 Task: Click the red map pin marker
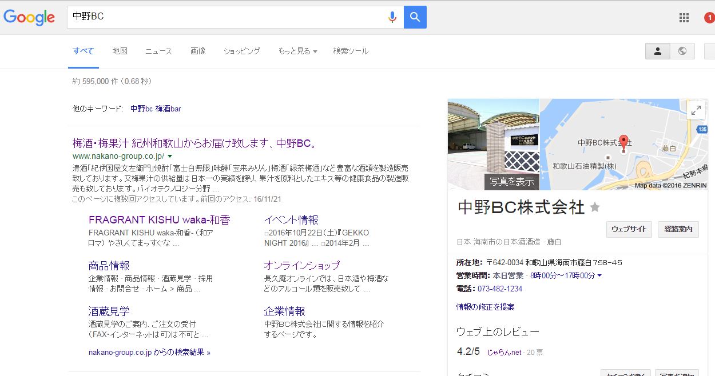(x=624, y=142)
